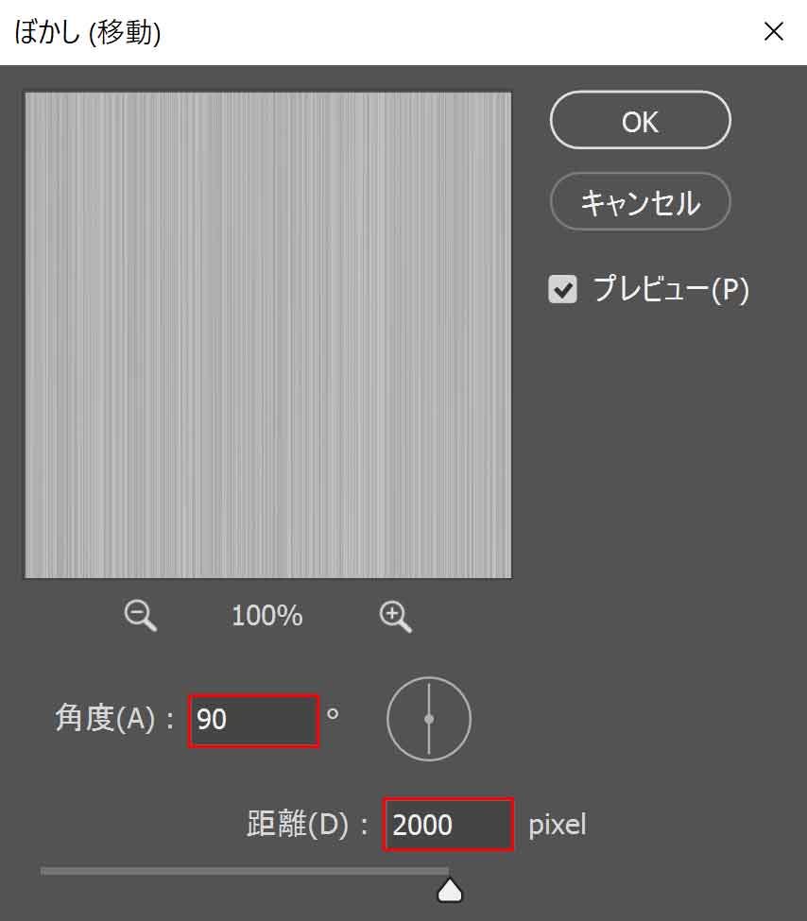Confirm the motion blur with OK
The height and width of the screenshot is (921, 807).
(x=640, y=120)
